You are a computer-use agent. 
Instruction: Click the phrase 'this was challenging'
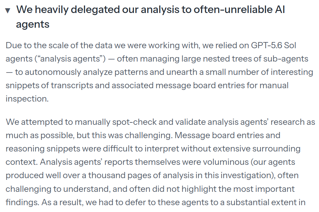pos(132,135)
